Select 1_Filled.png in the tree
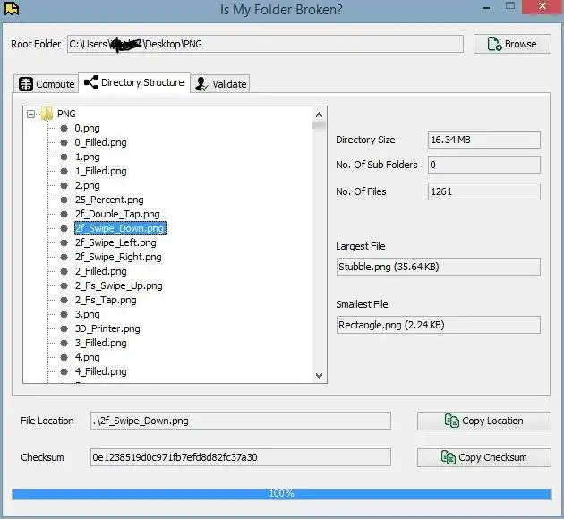This screenshot has width=564, height=519. [100, 171]
